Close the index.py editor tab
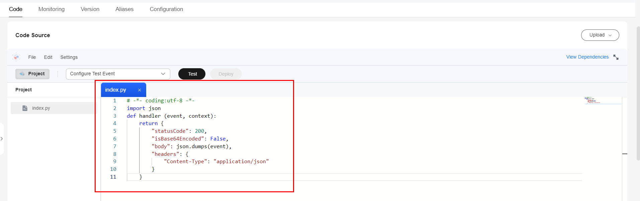The width and height of the screenshot is (640, 201). click(x=140, y=90)
